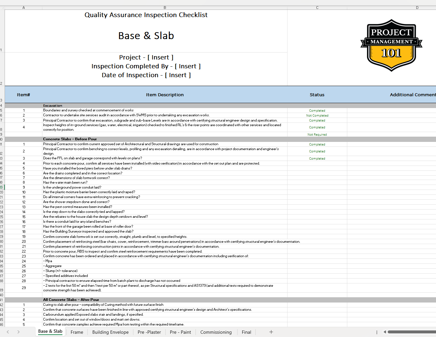Image resolution: width=436 pixels, height=337 pixels.
Task: Click the Not Completed status cell for item 2
Action: point(317,115)
